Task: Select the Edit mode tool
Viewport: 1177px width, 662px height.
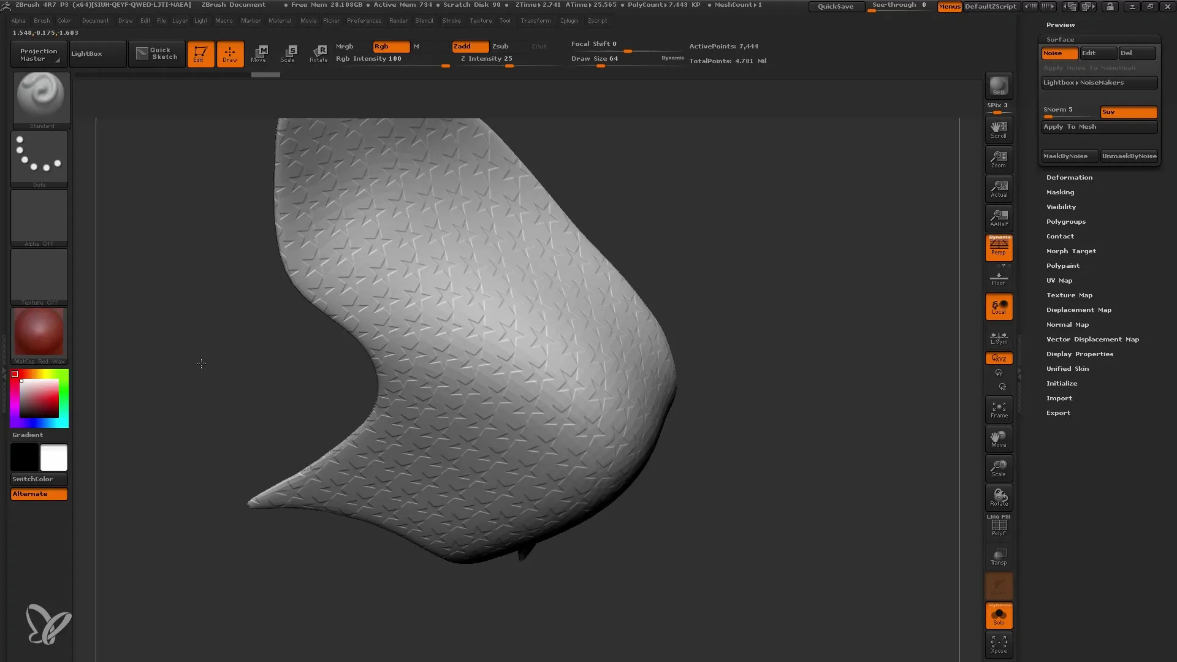Action: [x=200, y=54]
